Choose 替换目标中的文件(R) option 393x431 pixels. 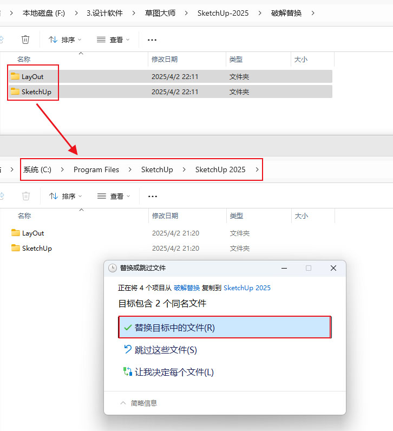tap(225, 328)
